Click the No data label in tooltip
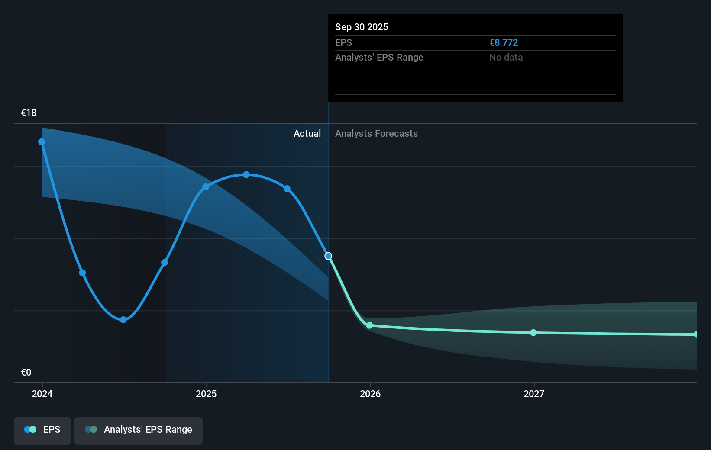This screenshot has height=450, width=711. pyautogui.click(x=506, y=57)
